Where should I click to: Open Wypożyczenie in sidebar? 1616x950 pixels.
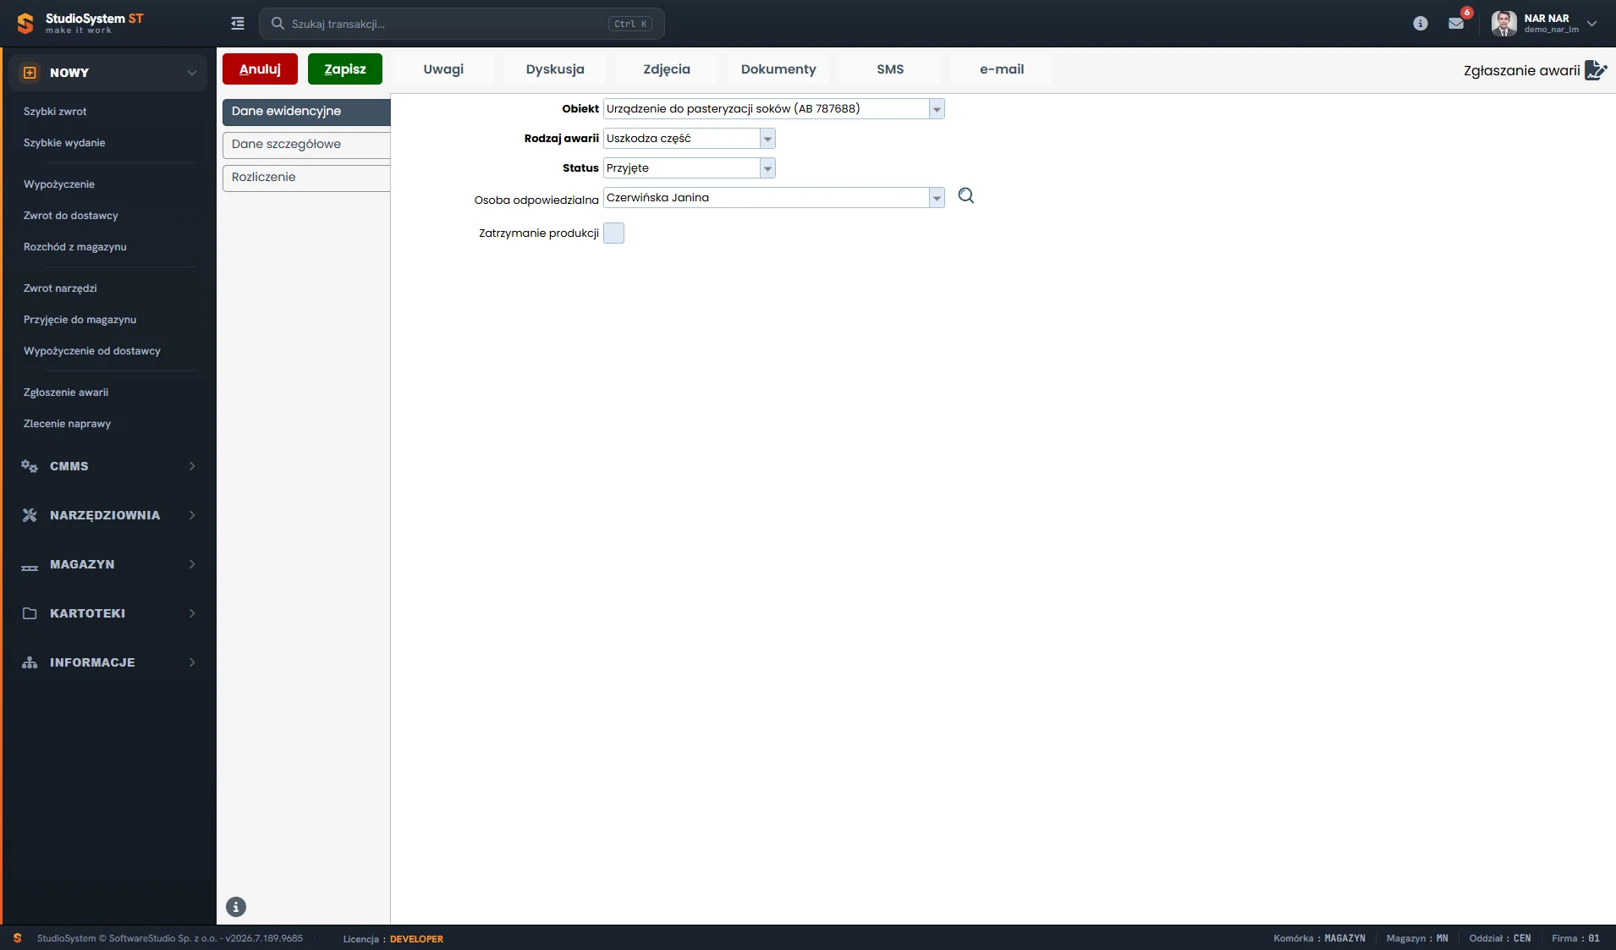(x=59, y=184)
